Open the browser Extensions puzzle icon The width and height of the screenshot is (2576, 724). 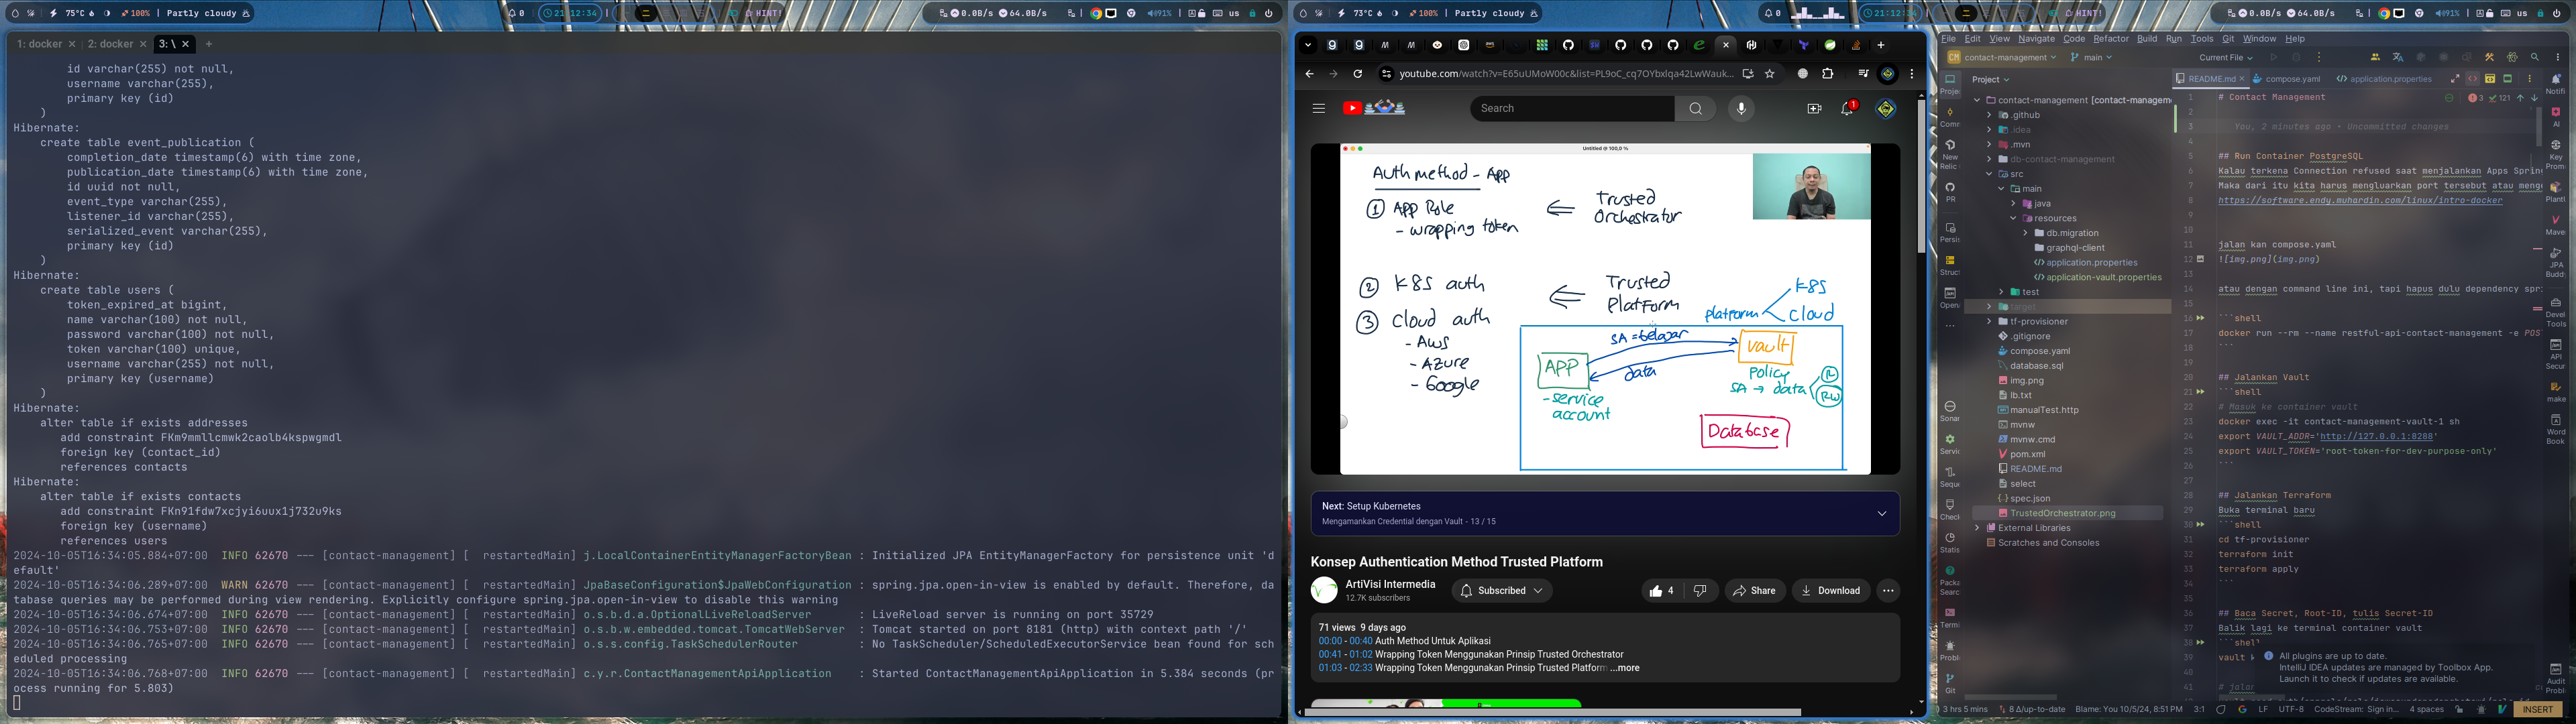(1828, 74)
